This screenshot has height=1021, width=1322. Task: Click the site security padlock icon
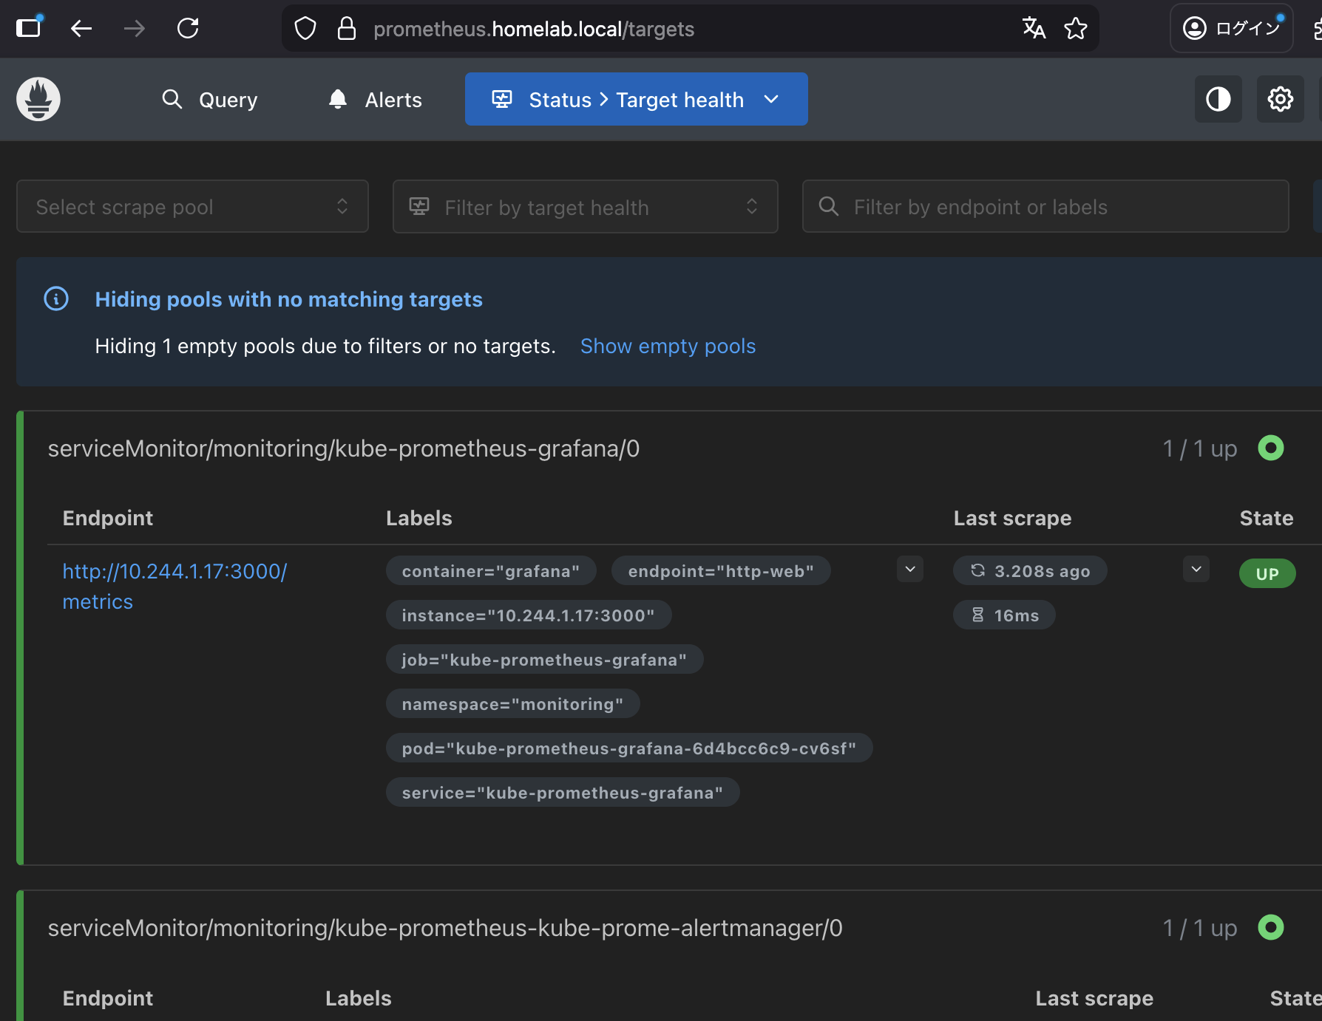point(347,29)
